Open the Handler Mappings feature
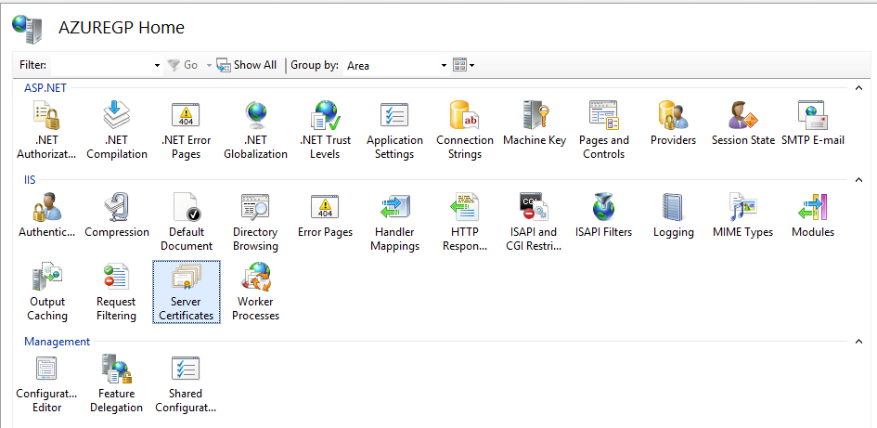This screenshot has height=428, width=877. point(394,222)
